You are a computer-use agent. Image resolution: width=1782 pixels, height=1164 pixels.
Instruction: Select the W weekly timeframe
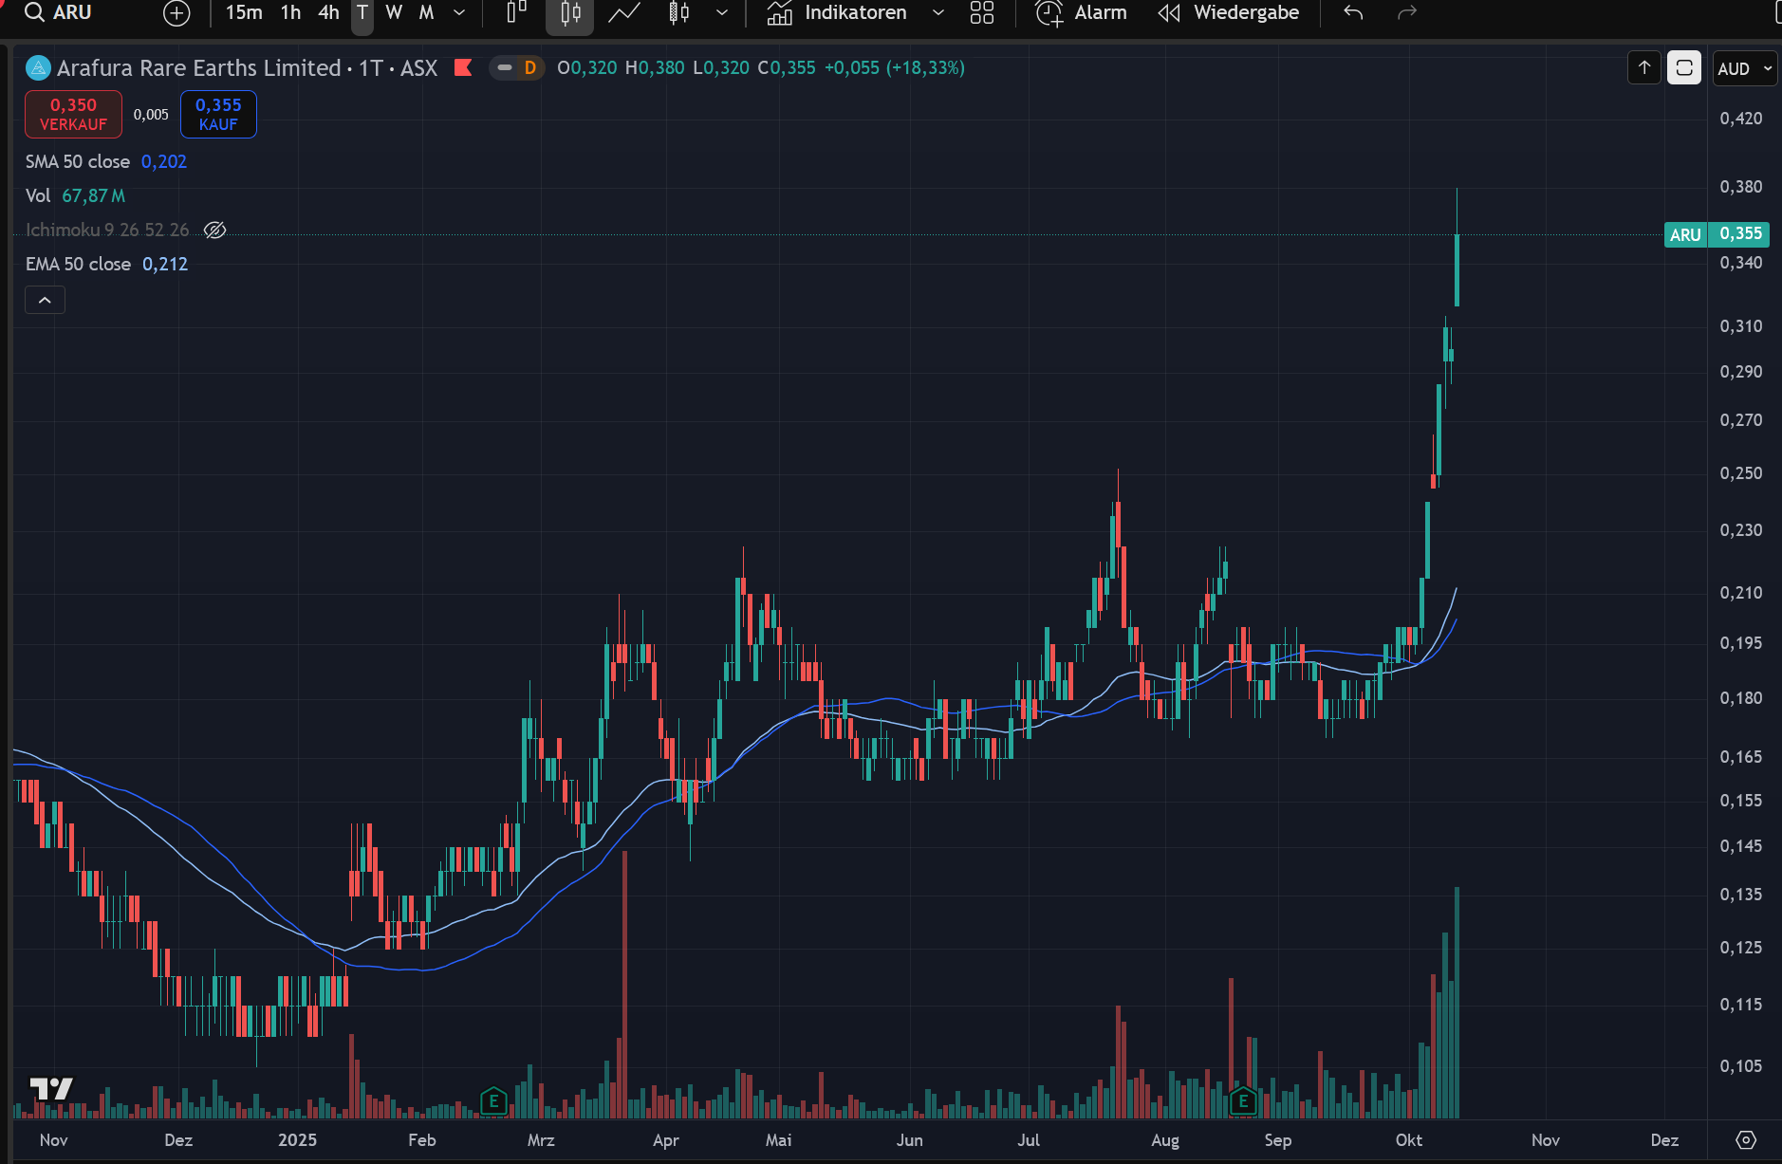[x=394, y=12]
